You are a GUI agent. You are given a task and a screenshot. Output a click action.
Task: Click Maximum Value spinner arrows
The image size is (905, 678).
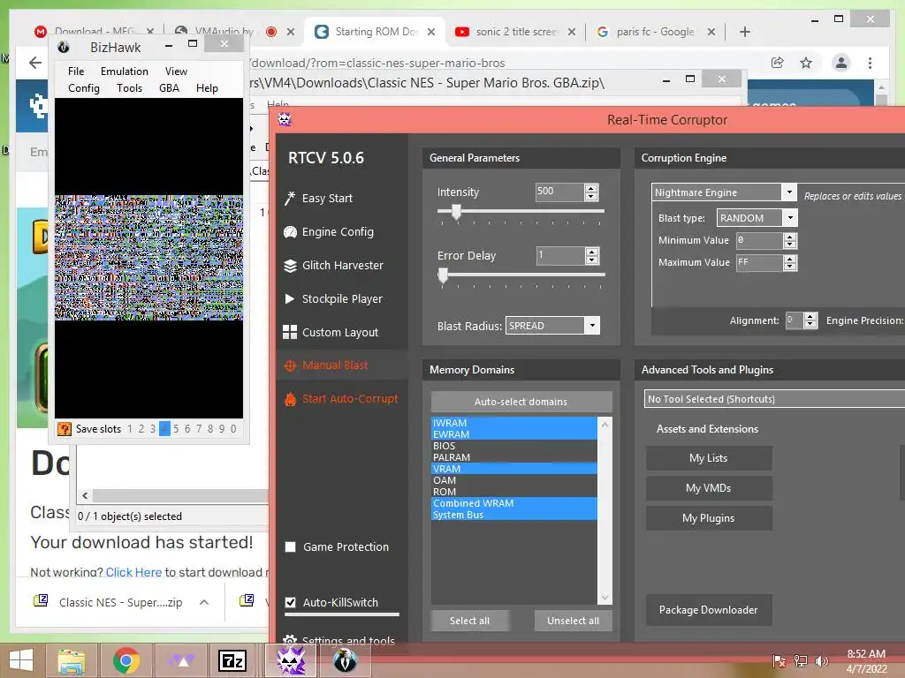point(789,262)
